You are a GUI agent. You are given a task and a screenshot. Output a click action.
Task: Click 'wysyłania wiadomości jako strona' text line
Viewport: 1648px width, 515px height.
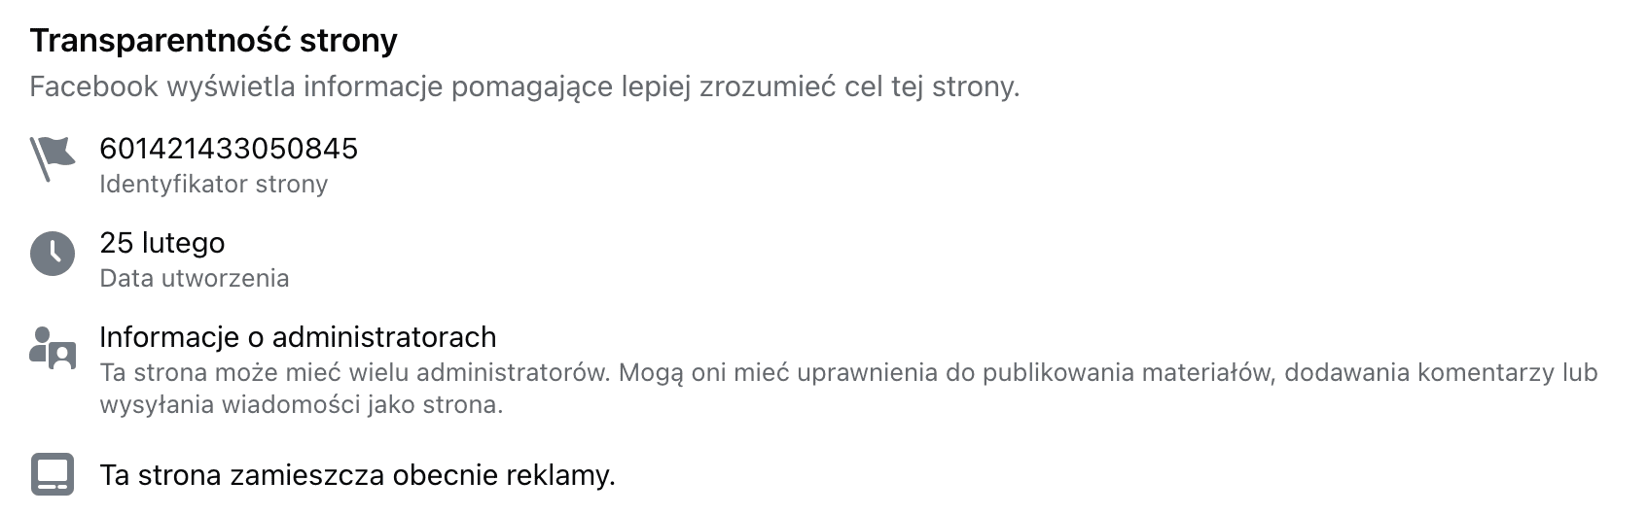[x=302, y=405]
